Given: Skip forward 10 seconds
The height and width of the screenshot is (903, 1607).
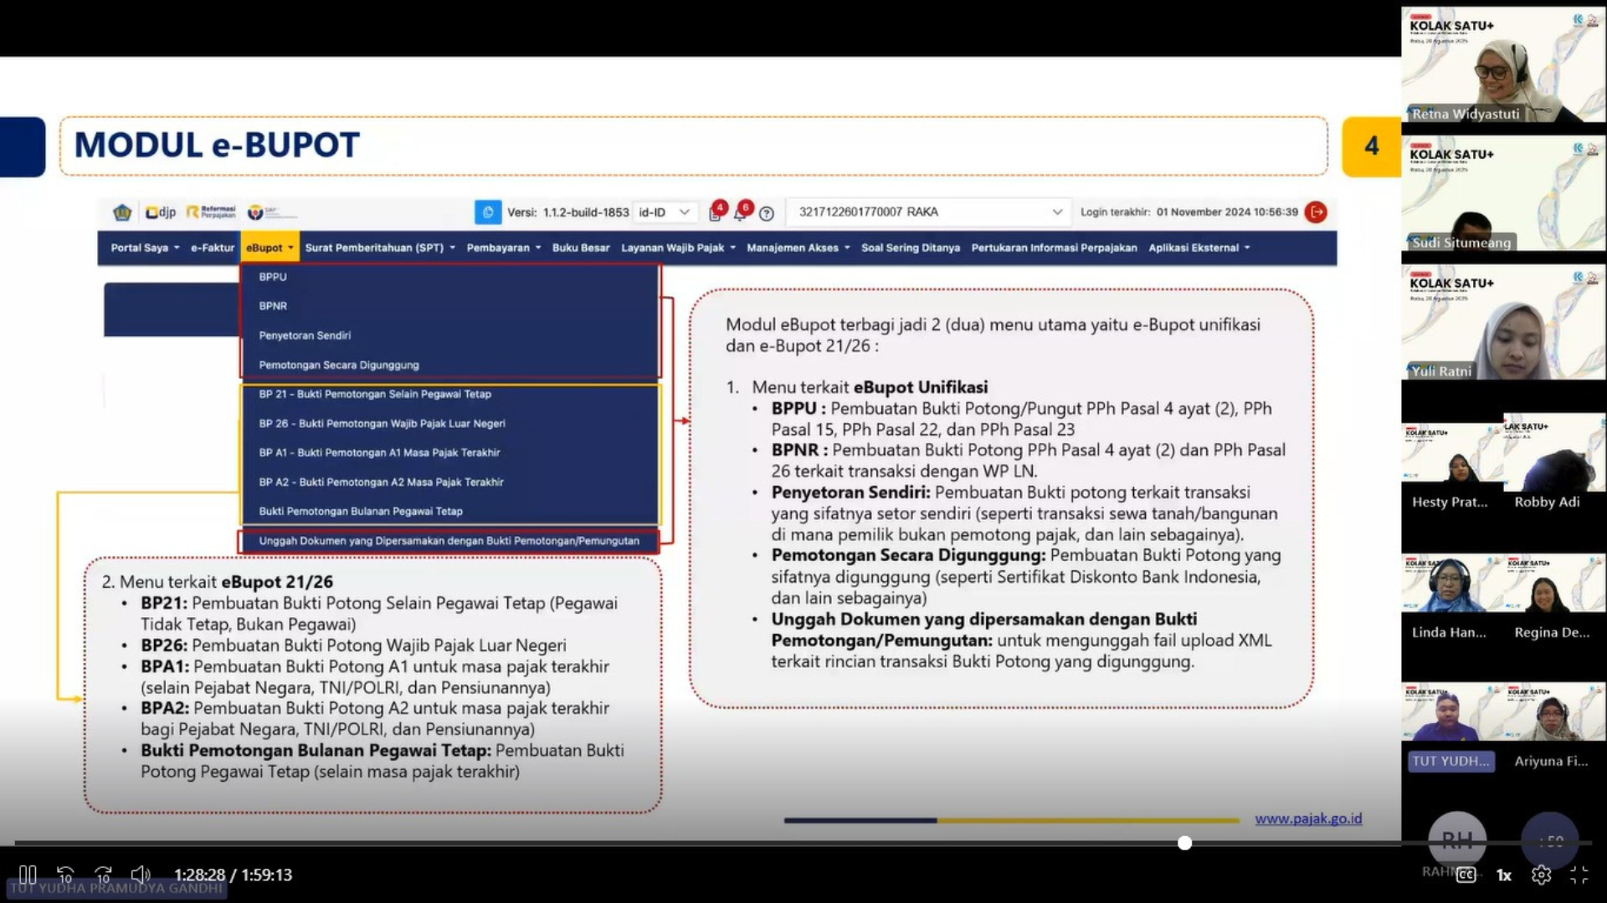Looking at the screenshot, I should pyautogui.click(x=103, y=875).
